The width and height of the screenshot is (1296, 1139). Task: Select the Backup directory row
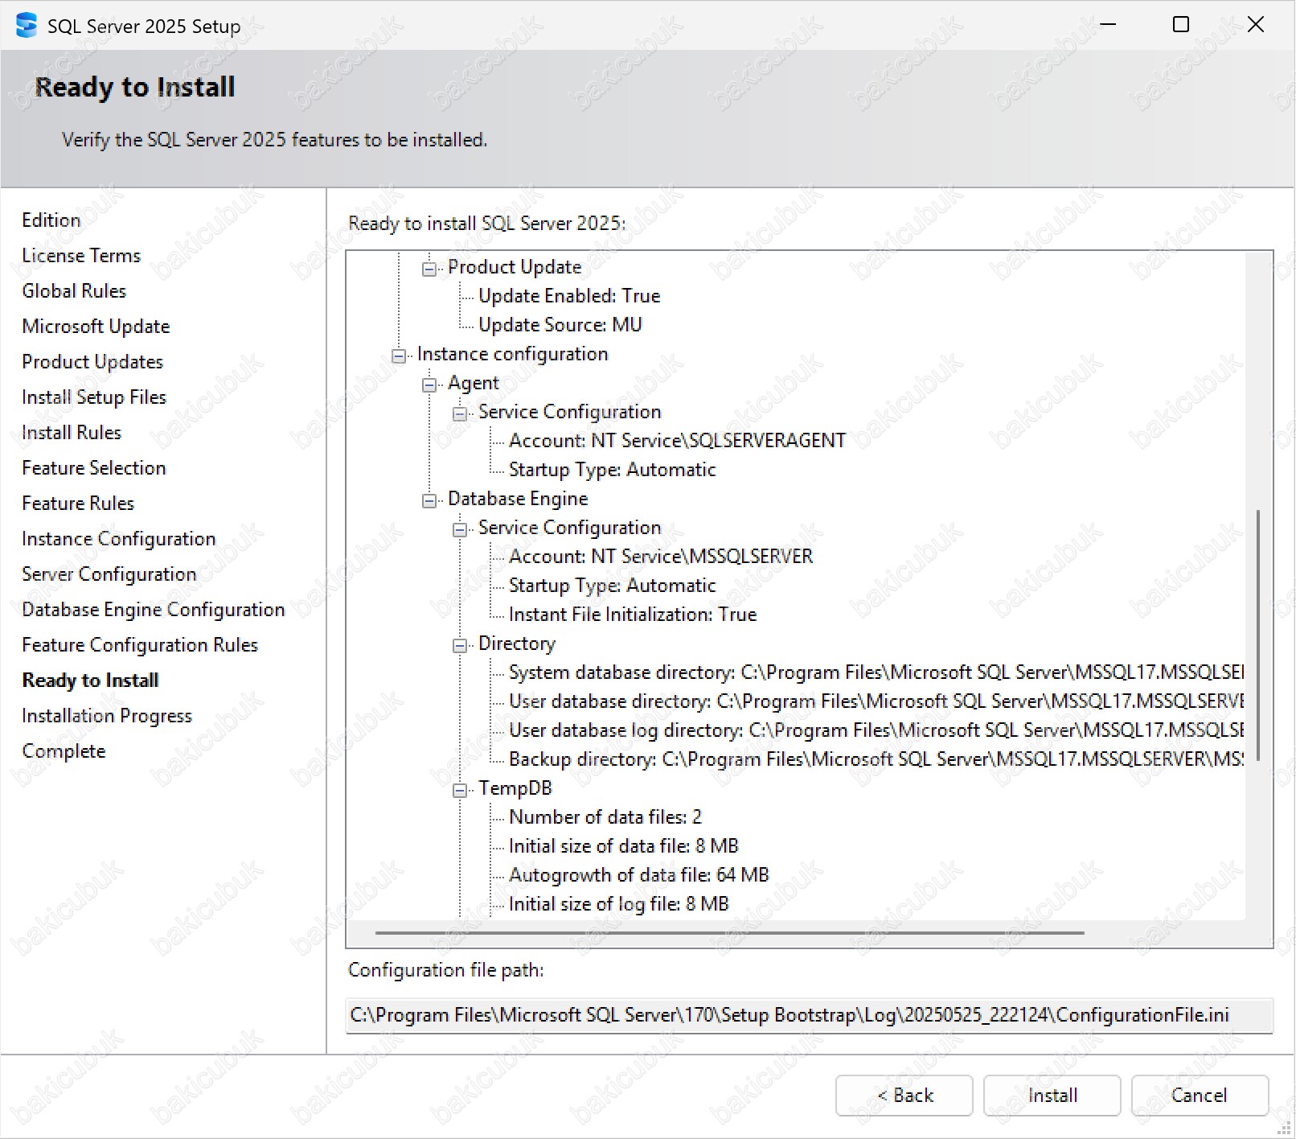click(876, 759)
